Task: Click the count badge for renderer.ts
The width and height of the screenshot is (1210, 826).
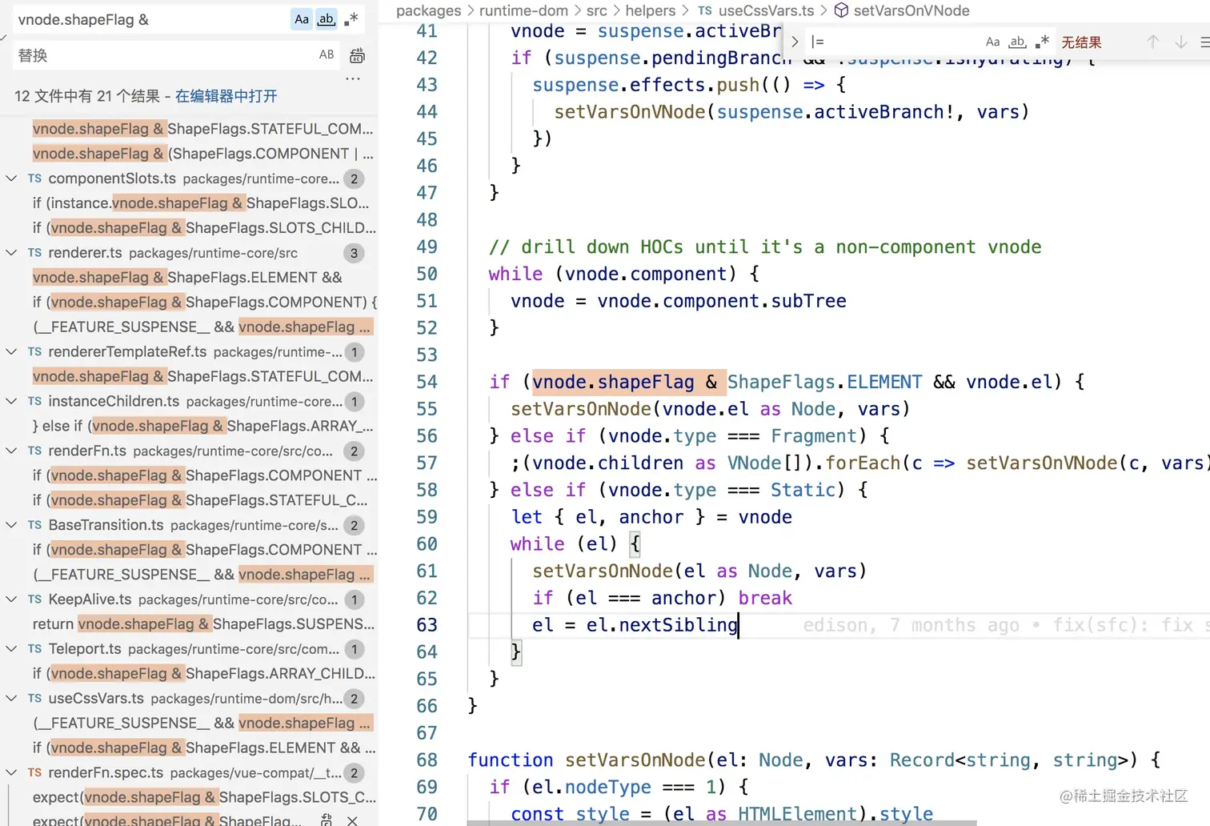Action: click(354, 254)
